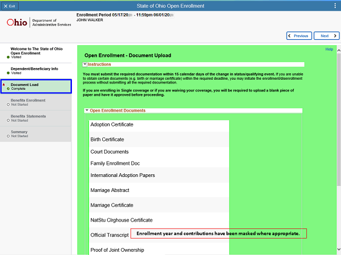Select the Court Documents row
Image resolution: width=341 pixels, height=255 pixels.
coord(159,152)
